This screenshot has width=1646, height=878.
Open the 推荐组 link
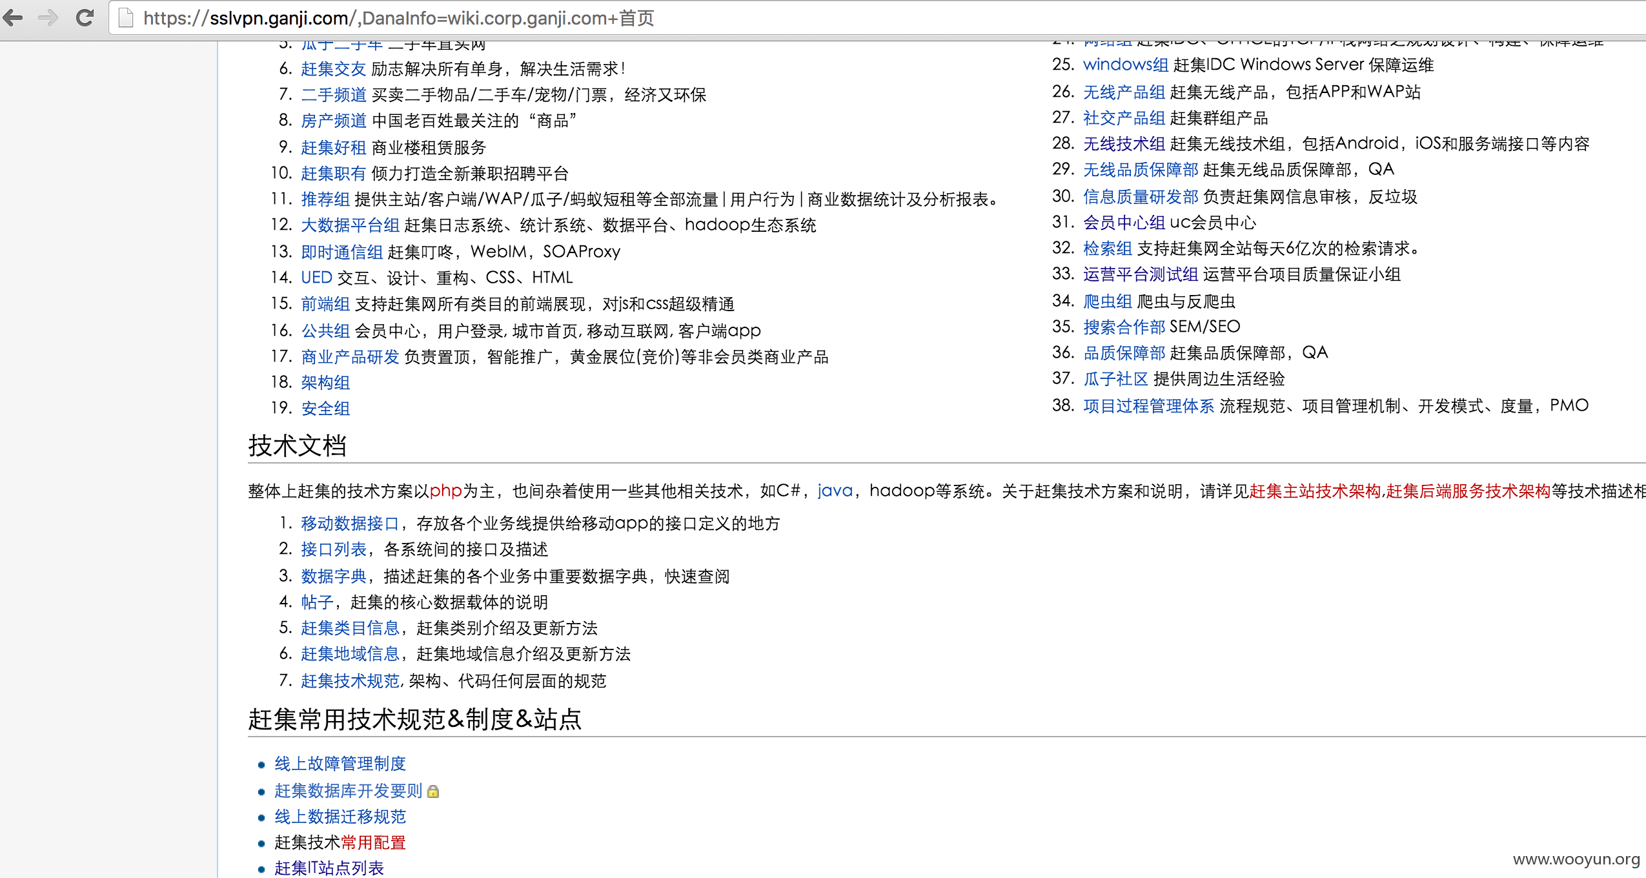pyautogui.click(x=325, y=199)
